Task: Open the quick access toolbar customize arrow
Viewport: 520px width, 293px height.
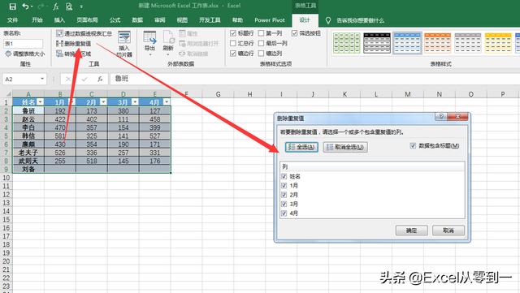Action: coord(81,6)
